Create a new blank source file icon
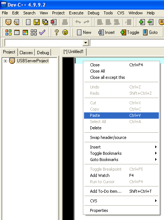This screenshot has height=220, width=164. [x=28, y=22]
